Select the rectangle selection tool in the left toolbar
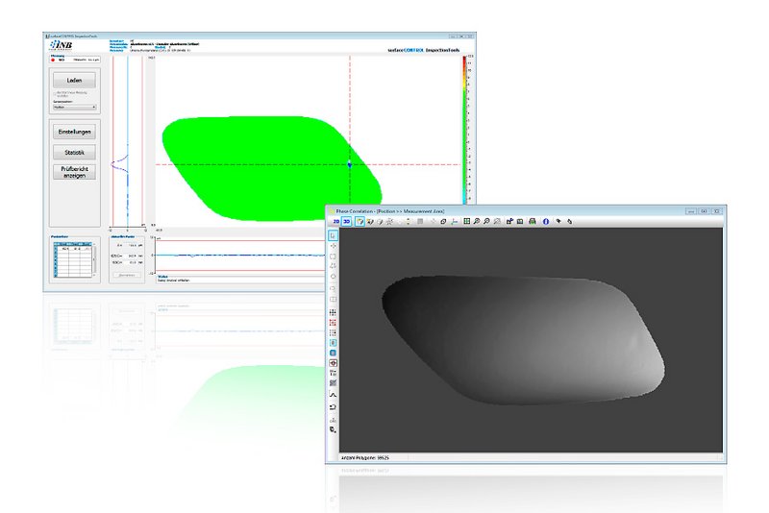Screen dimensions: 769x513 333,256
